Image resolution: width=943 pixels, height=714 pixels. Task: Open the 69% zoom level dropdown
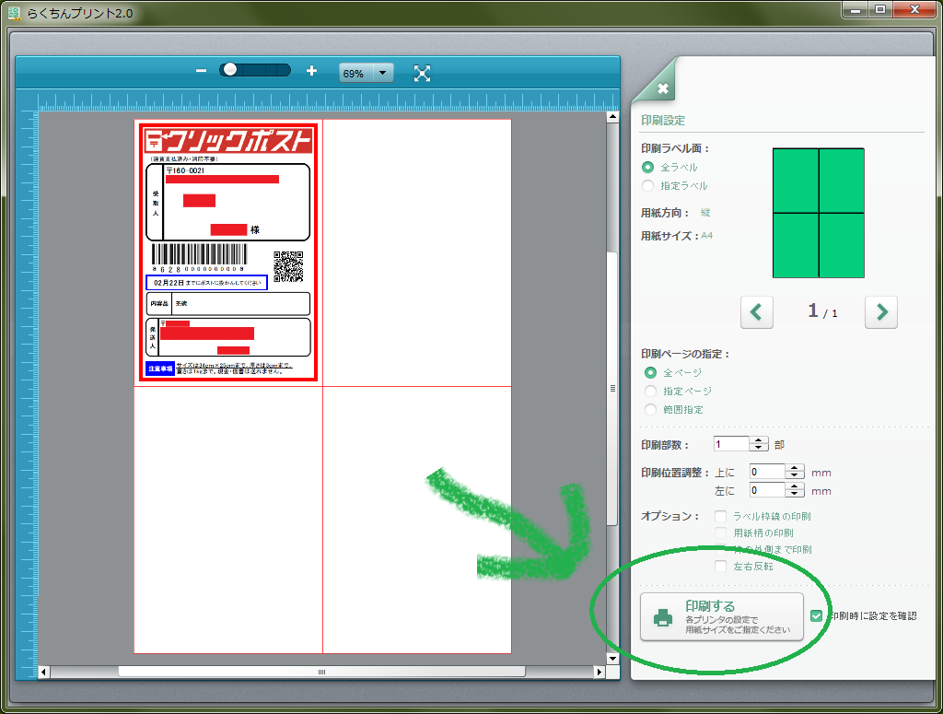point(382,74)
